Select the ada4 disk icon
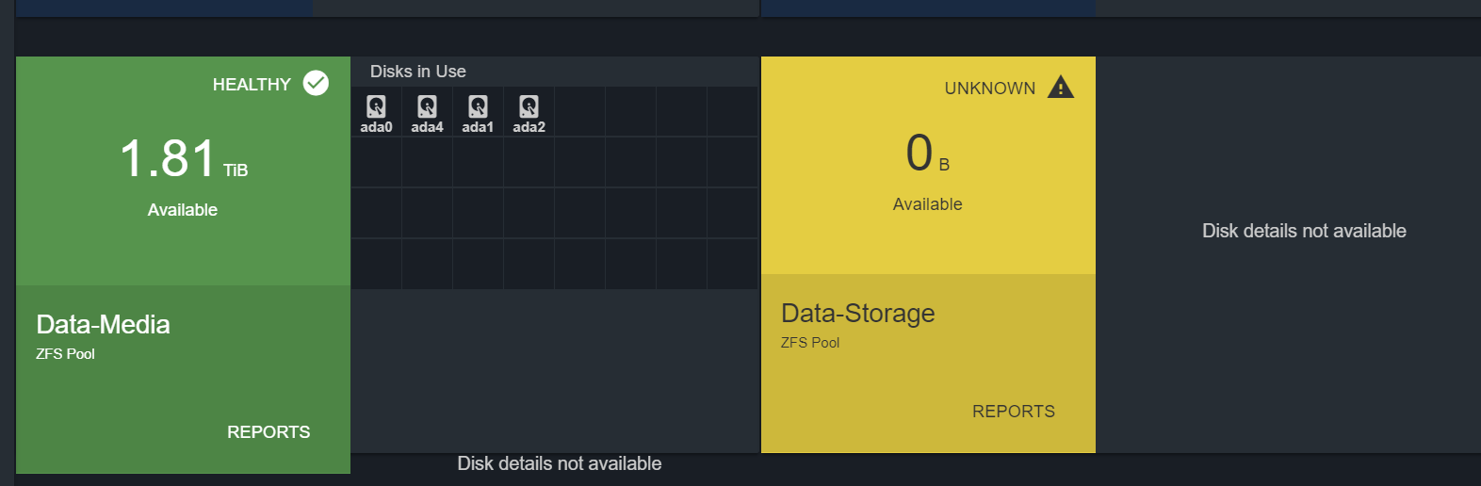The height and width of the screenshot is (486, 1481). 427,106
